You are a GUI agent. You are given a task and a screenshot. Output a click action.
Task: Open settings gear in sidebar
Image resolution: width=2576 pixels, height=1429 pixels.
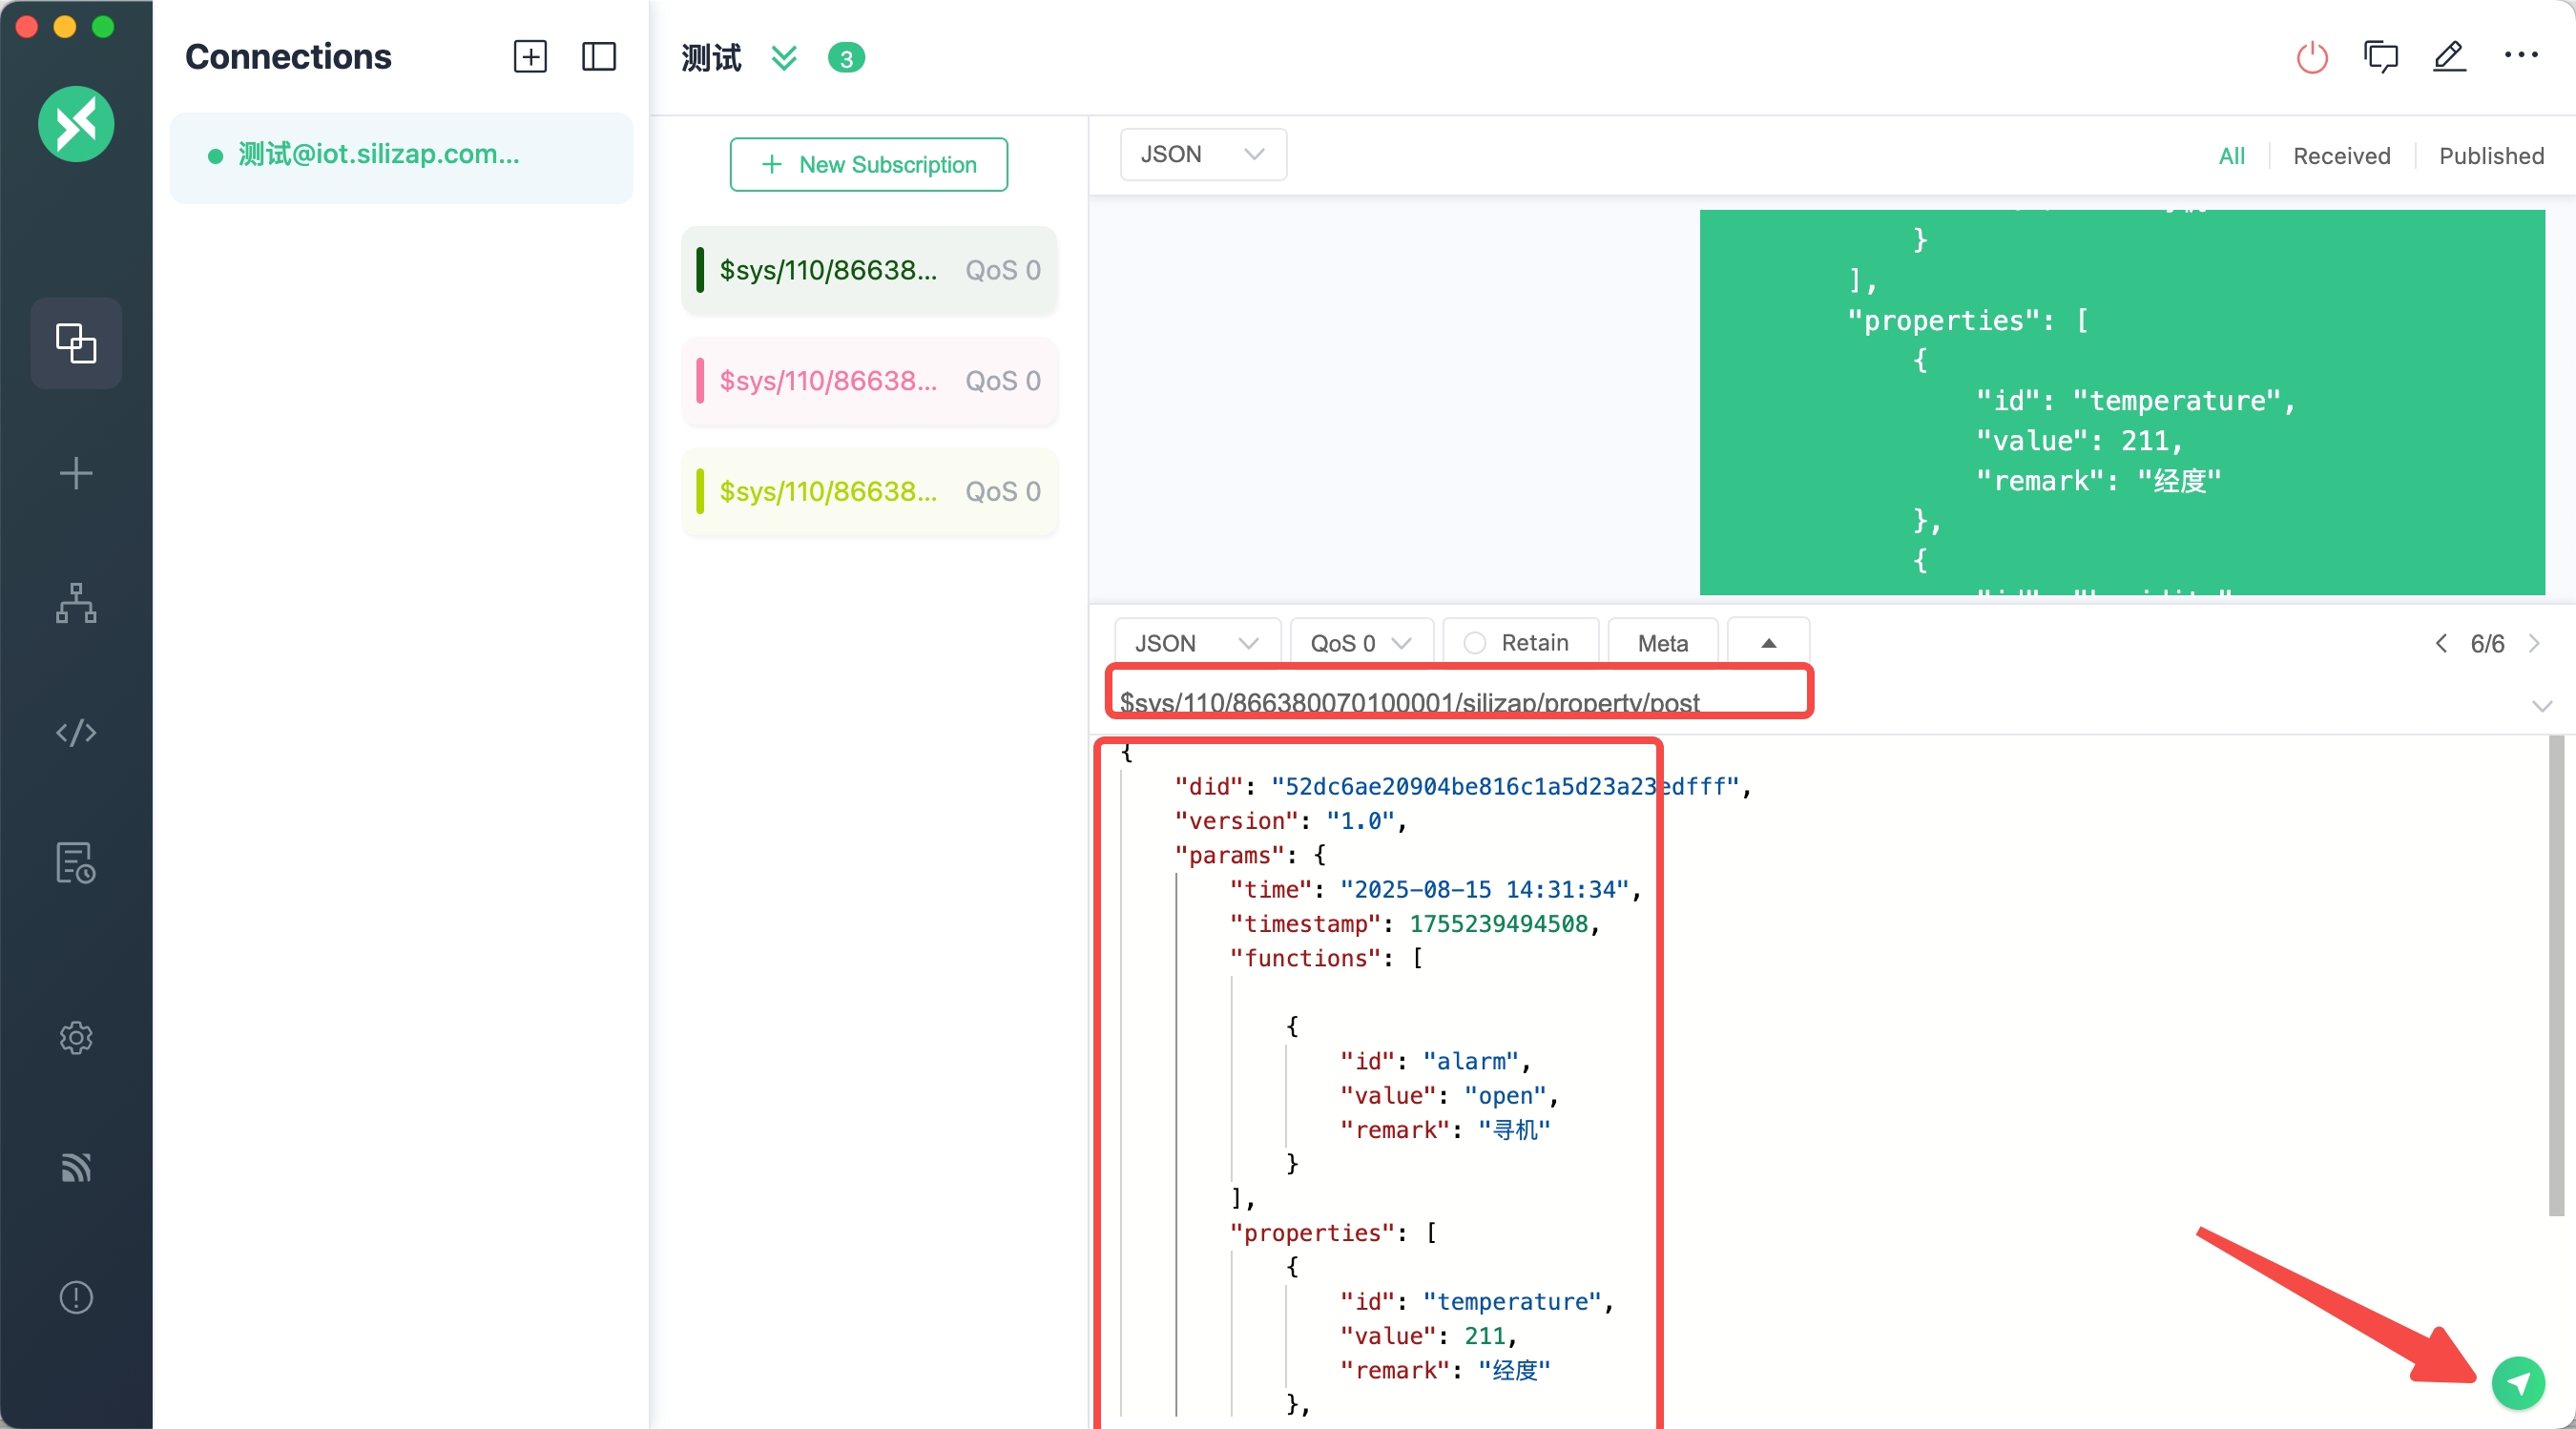coord(76,1037)
